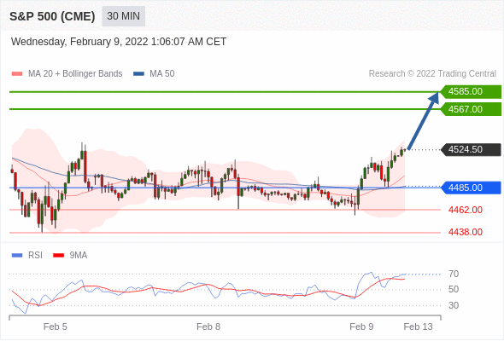The width and height of the screenshot is (504, 341).
Task: Click the Research © 2022 Trading Central credit
Action: click(x=432, y=74)
